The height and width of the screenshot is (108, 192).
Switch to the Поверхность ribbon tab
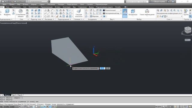(16, 7)
